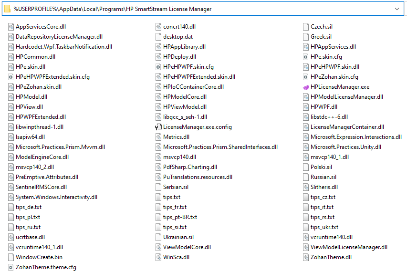Click inside the folder path field
Image resolution: width=407 pixels, height=273 pixels.
(x=202, y=9)
